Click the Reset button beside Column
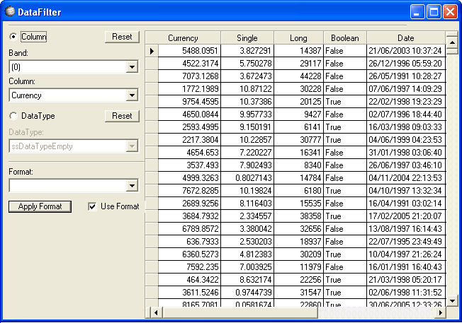Screen dimensions: 462x323 pos(122,37)
